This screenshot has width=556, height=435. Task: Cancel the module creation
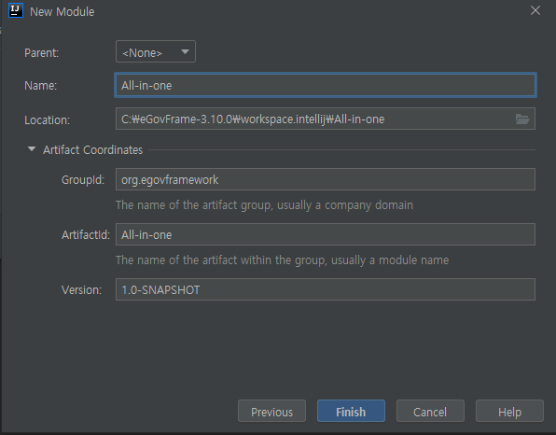(x=430, y=412)
